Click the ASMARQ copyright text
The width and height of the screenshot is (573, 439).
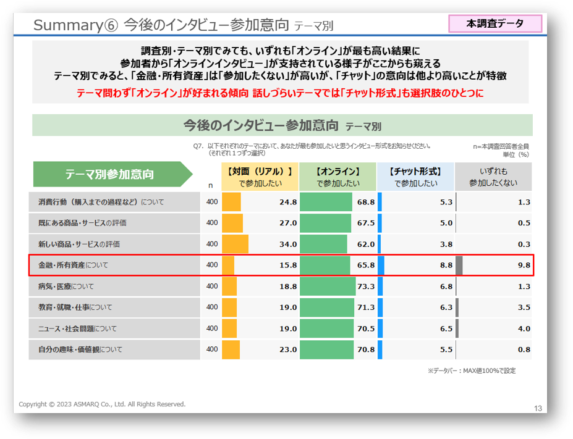click(x=102, y=404)
